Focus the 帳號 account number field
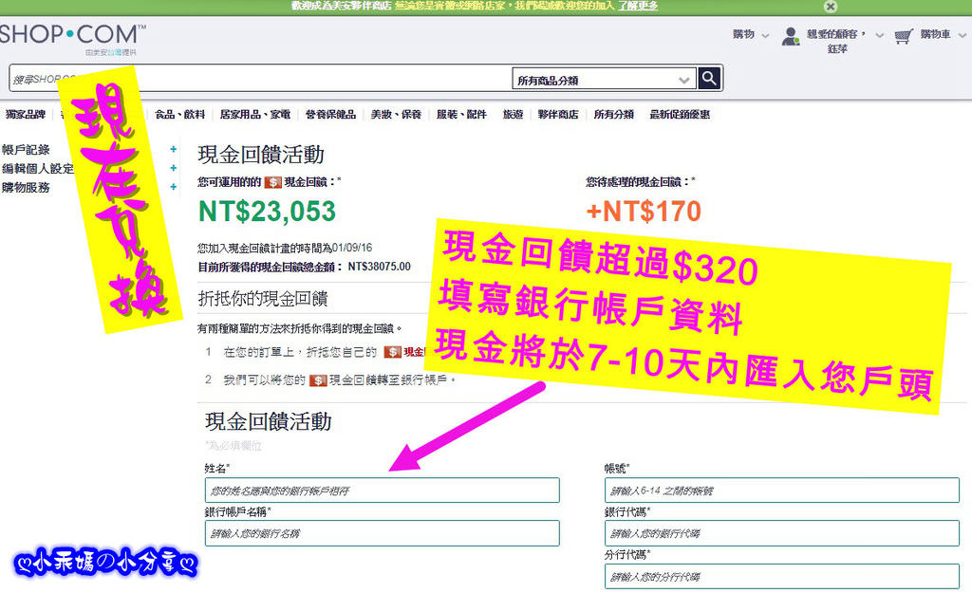This screenshot has height=593, width=972. [782, 491]
